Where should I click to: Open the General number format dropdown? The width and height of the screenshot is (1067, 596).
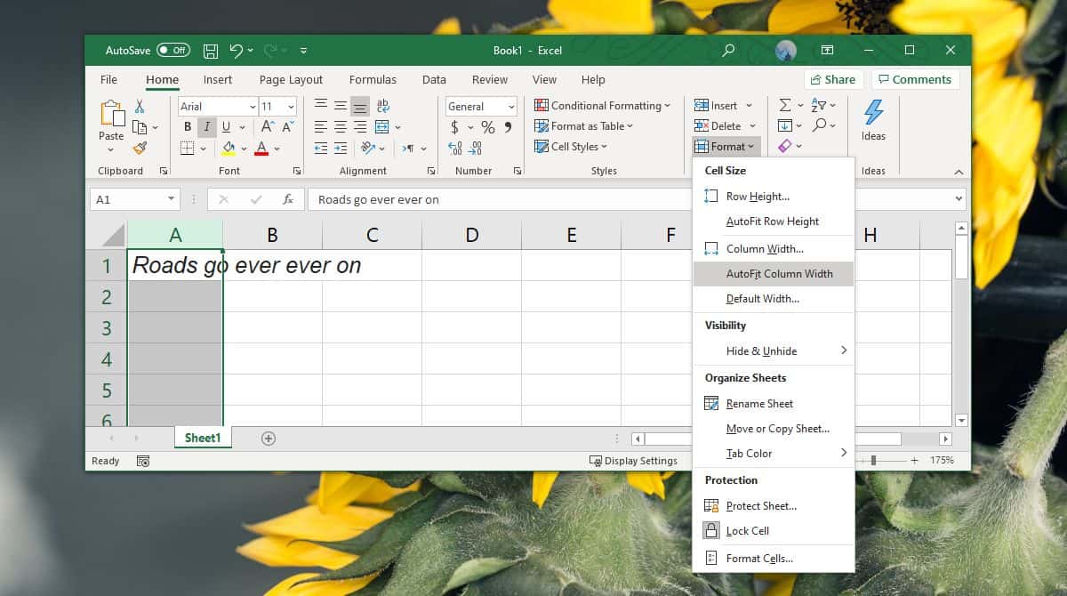pyautogui.click(x=511, y=107)
